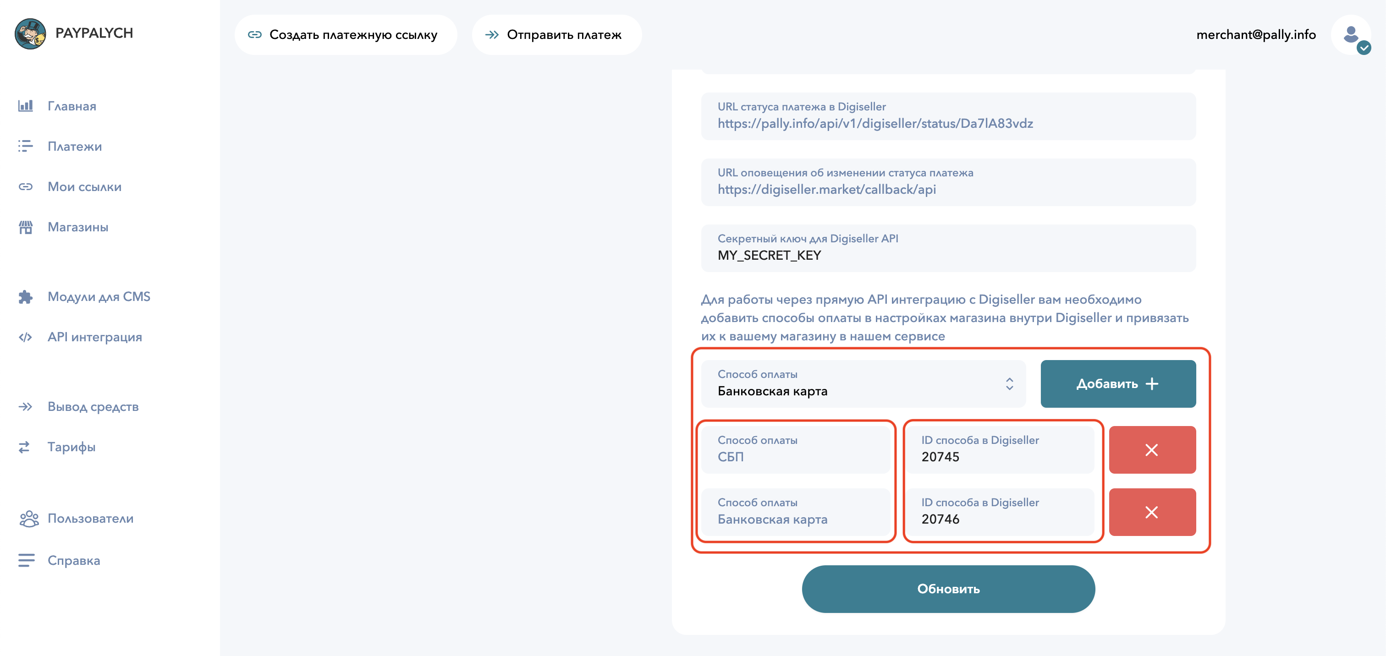
Task: Expand the Способ оплаты dropdown
Action: [x=863, y=384]
